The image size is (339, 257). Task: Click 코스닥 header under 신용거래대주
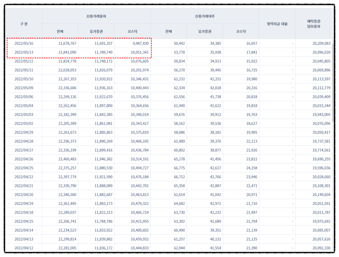tap(241, 31)
